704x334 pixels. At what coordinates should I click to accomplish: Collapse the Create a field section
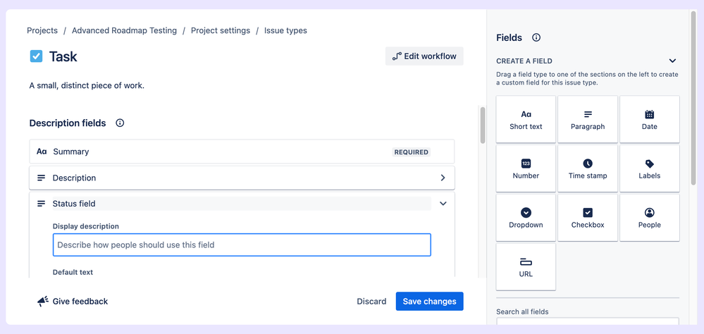pyautogui.click(x=672, y=61)
